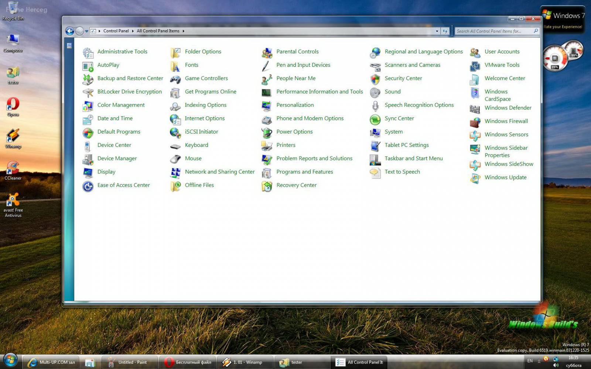Open the Indexing Options link

click(206, 105)
